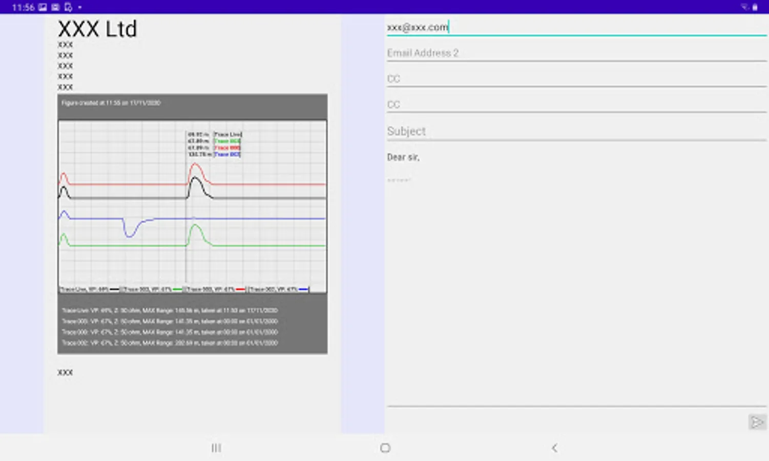Tap the Wi-Fi indicator in the status bar
This screenshot has height=461, width=769.
coord(744,7)
